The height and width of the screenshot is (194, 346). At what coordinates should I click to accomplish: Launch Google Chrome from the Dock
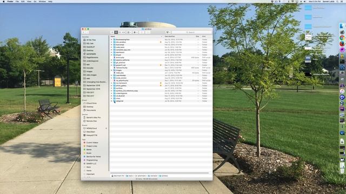click(342, 38)
